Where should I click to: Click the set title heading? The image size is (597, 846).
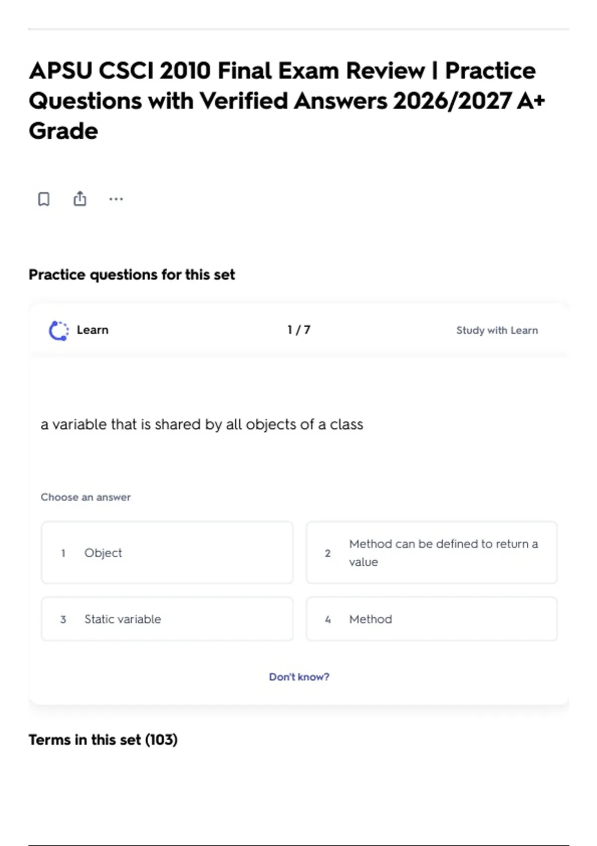[287, 101]
